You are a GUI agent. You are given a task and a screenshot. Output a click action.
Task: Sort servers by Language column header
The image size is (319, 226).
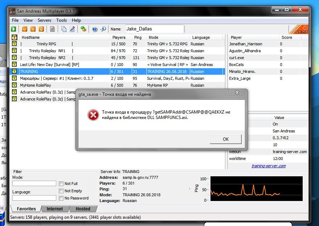(x=206, y=37)
